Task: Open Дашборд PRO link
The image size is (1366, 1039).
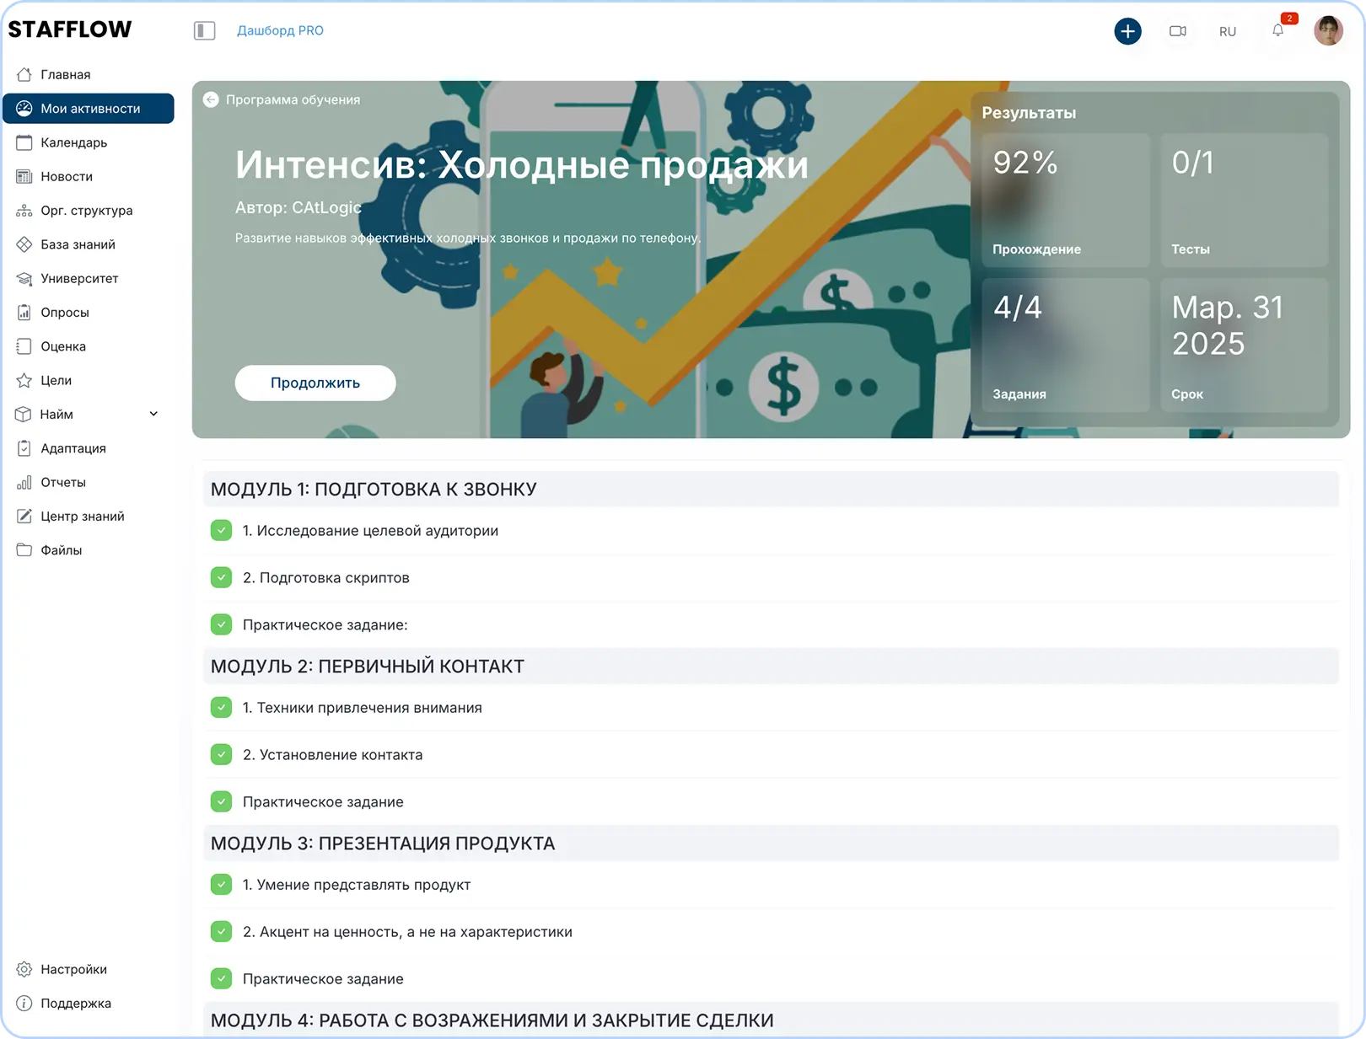Action: 280,30
